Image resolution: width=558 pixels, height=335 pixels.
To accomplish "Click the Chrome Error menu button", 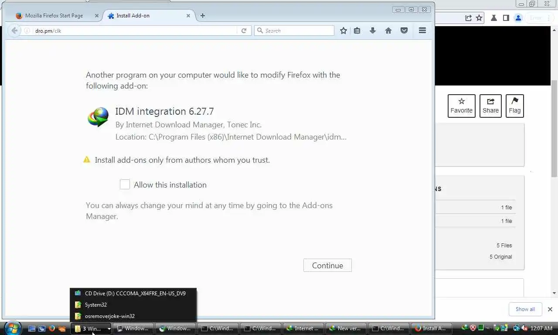I will (540, 18).
